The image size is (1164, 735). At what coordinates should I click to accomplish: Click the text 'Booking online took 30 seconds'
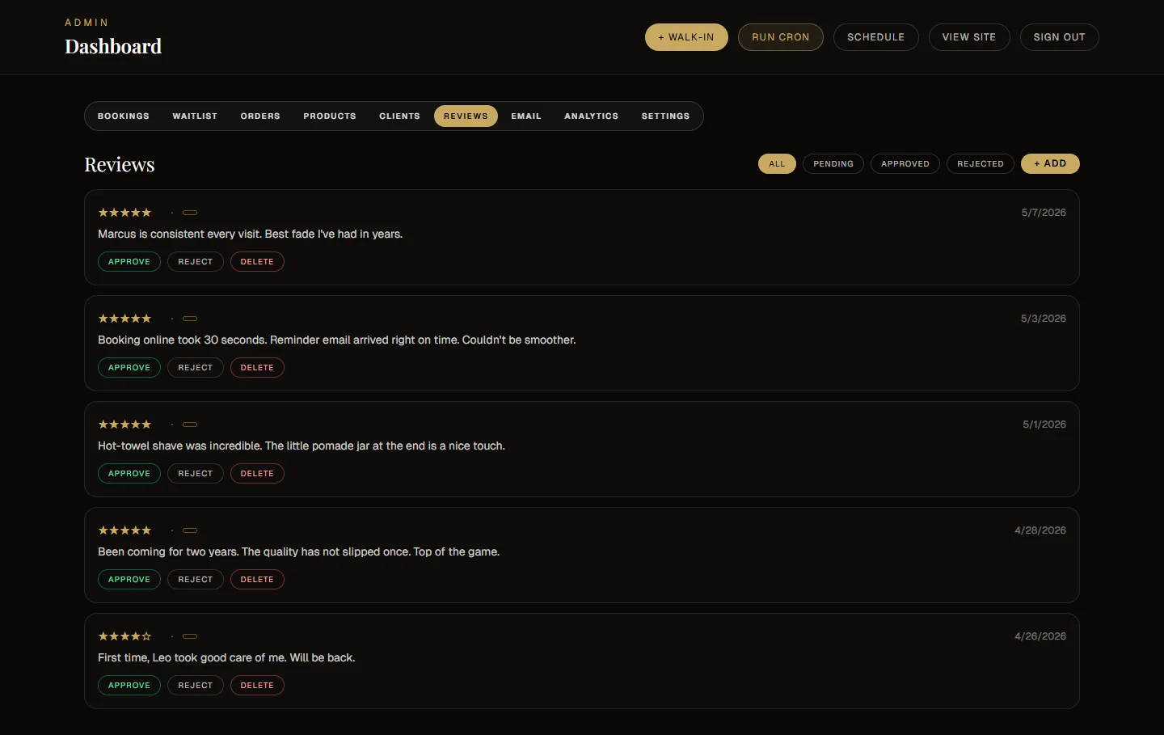[x=182, y=340]
